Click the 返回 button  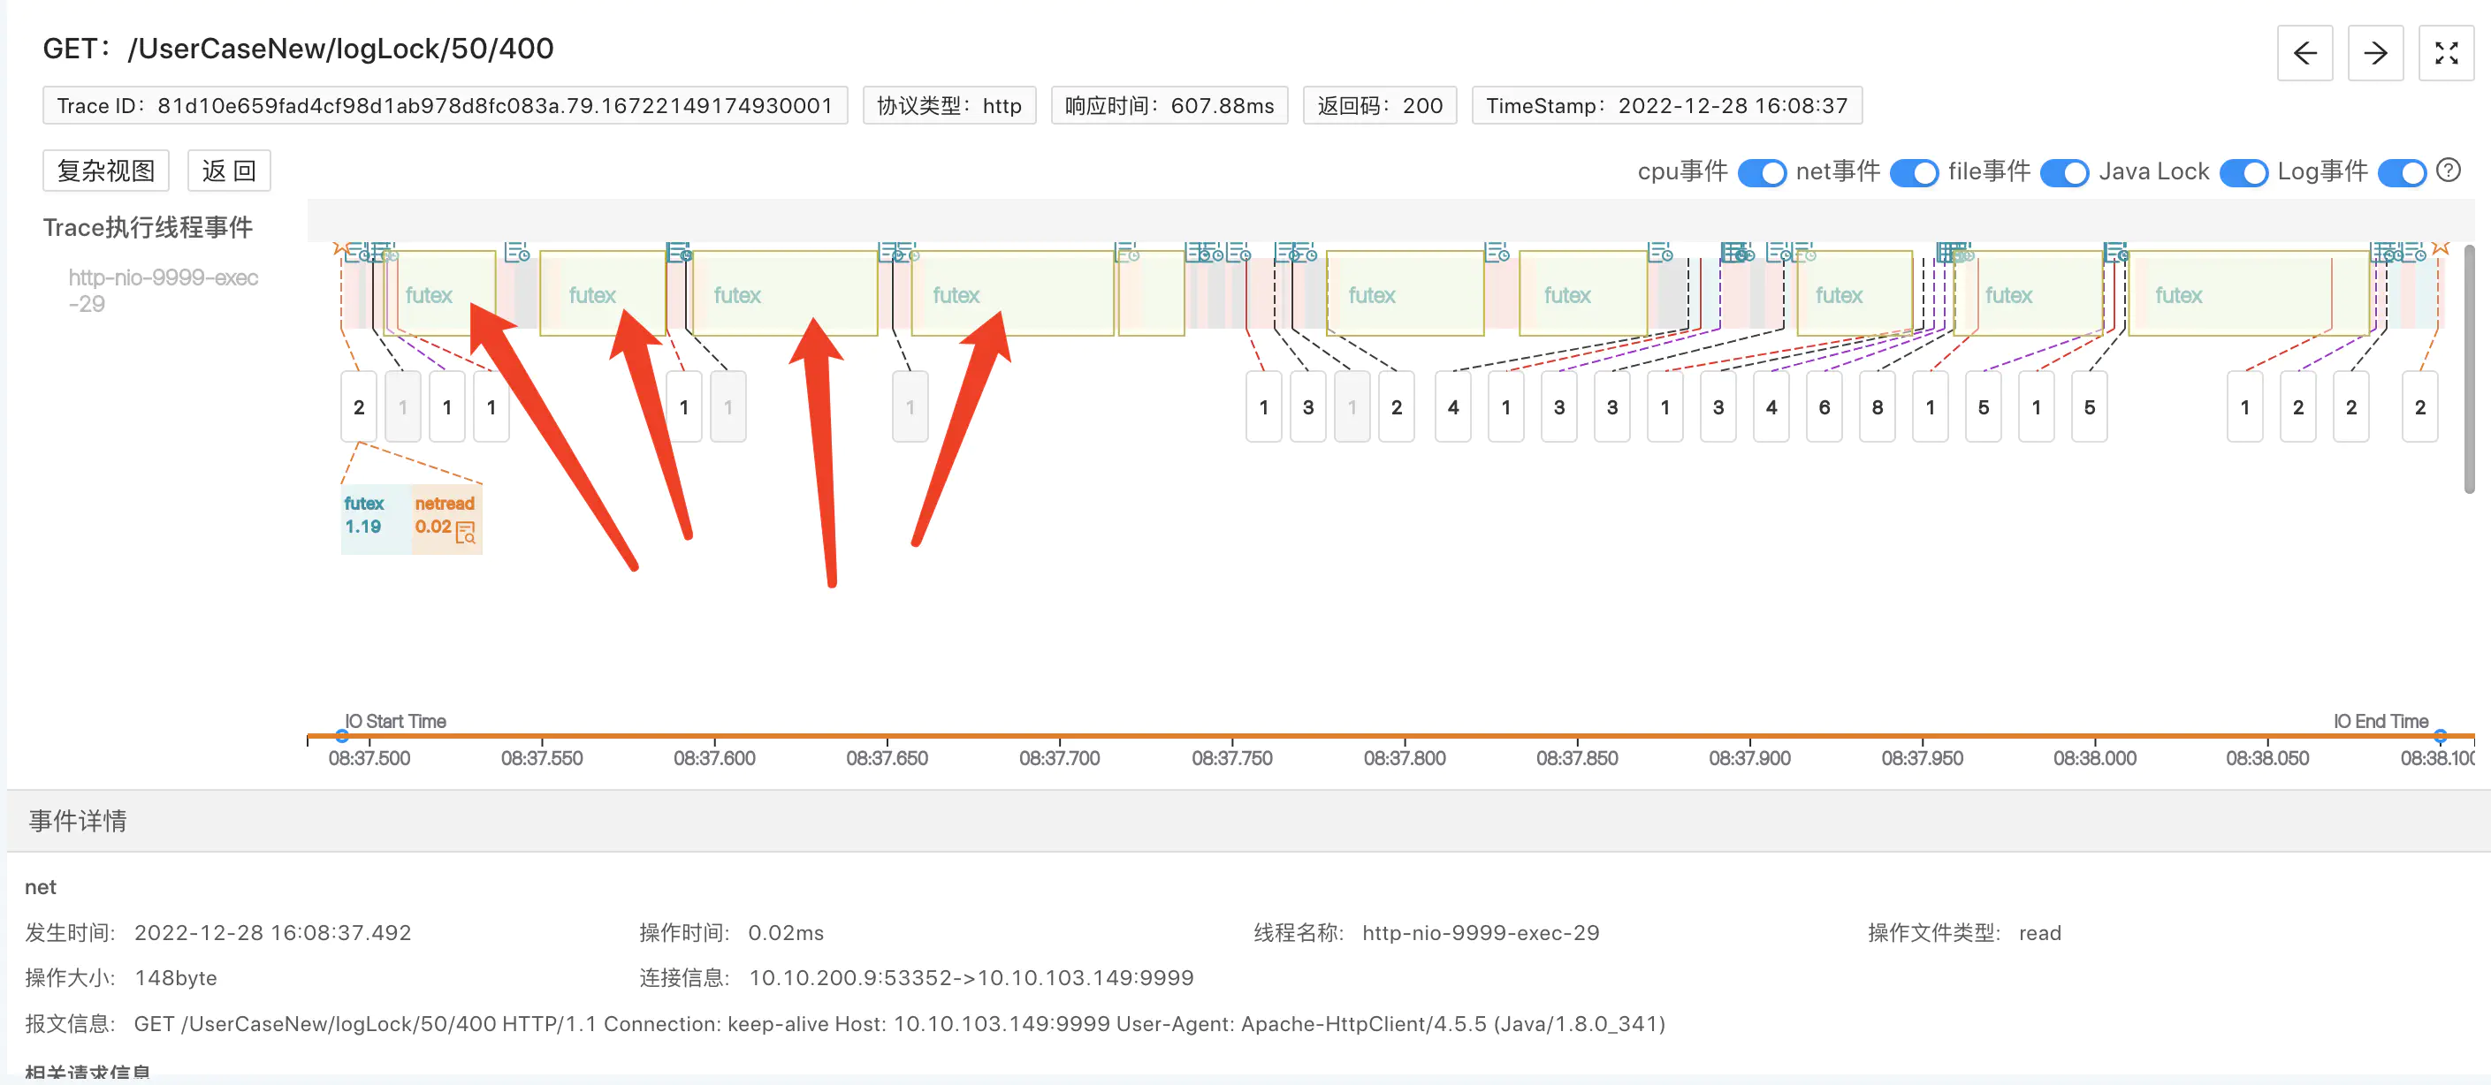(x=228, y=171)
